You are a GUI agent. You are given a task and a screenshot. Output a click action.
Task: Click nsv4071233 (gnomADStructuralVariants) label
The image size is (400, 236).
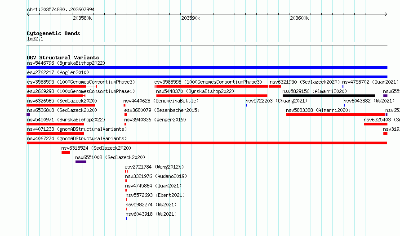77,129
